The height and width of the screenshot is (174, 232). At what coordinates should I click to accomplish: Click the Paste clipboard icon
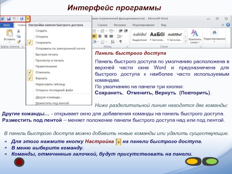[x=9, y=33]
